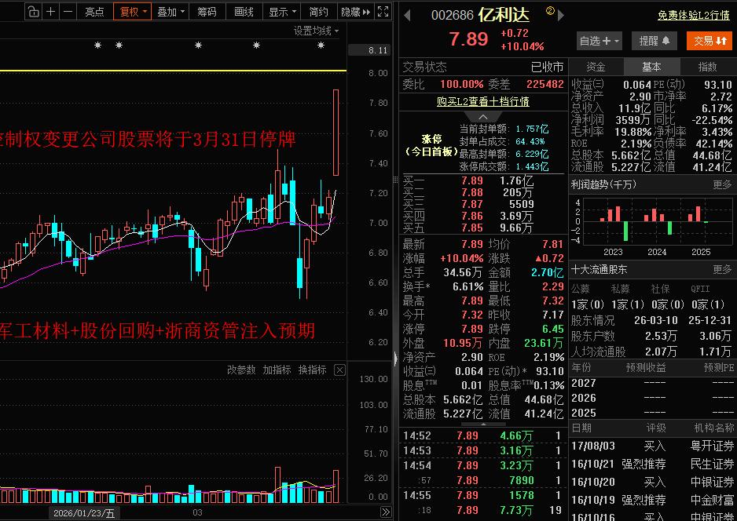Click the 买五 bid row at 7.85

tap(482, 228)
